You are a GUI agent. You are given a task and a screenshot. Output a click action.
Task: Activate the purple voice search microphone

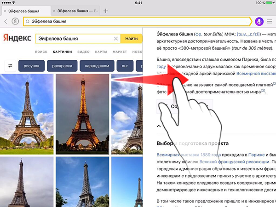click(x=259, y=22)
